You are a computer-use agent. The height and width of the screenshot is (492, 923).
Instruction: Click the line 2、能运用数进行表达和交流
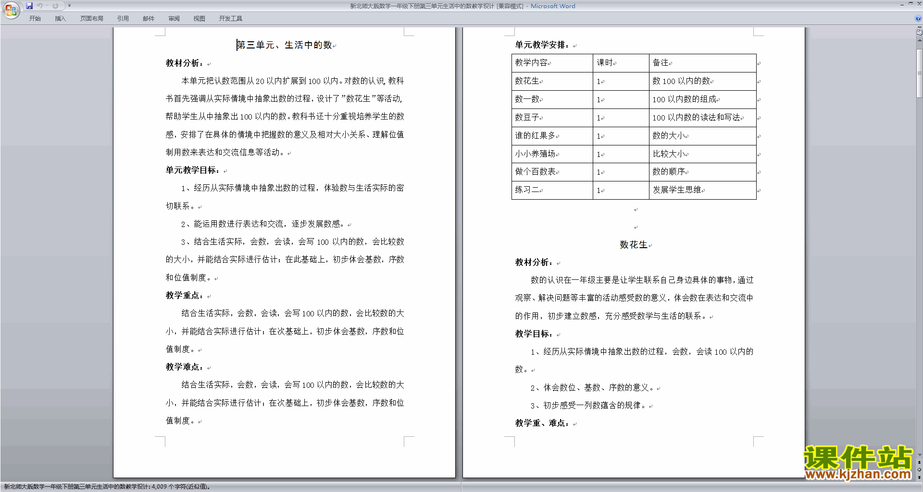click(263, 224)
